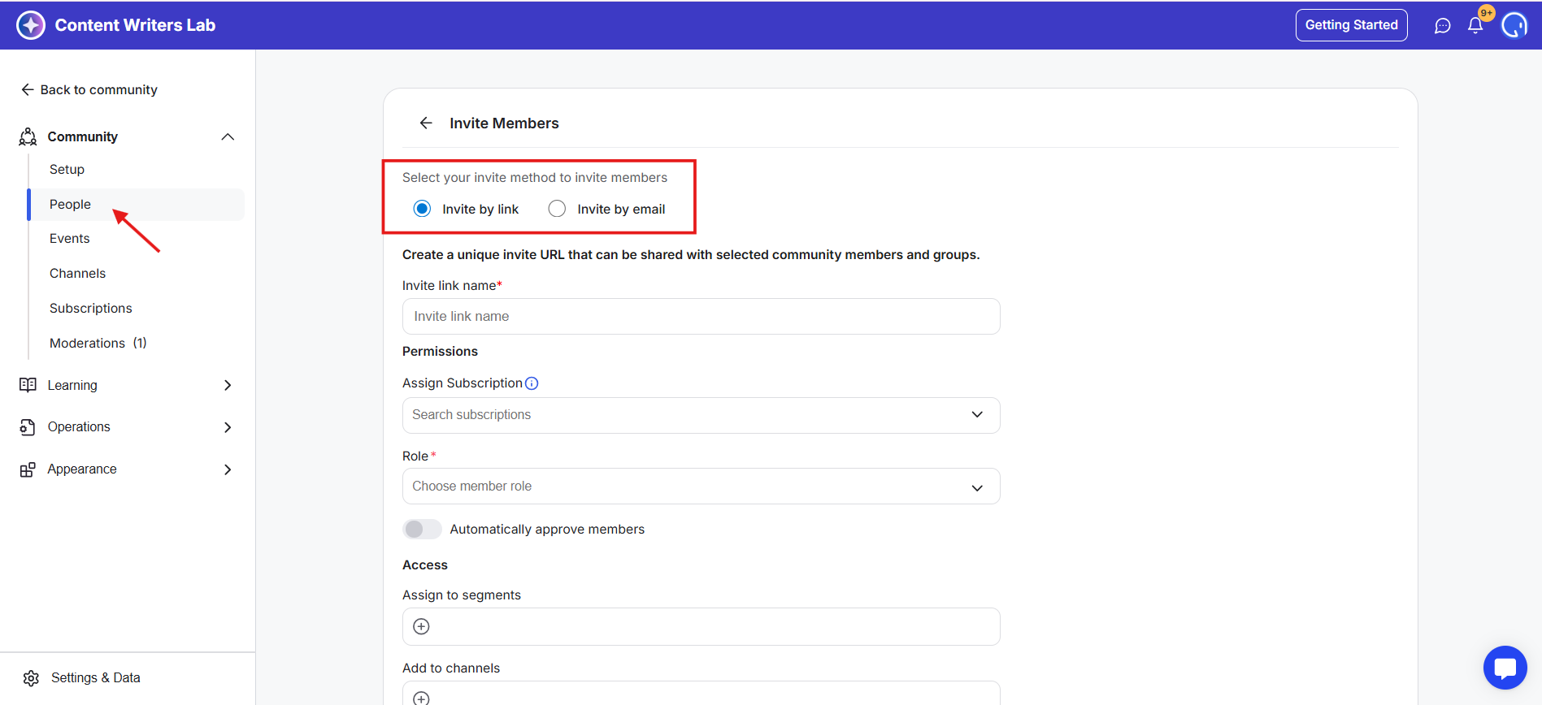The height and width of the screenshot is (705, 1542).
Task: Select the Invite by email option
Action: 557,209
